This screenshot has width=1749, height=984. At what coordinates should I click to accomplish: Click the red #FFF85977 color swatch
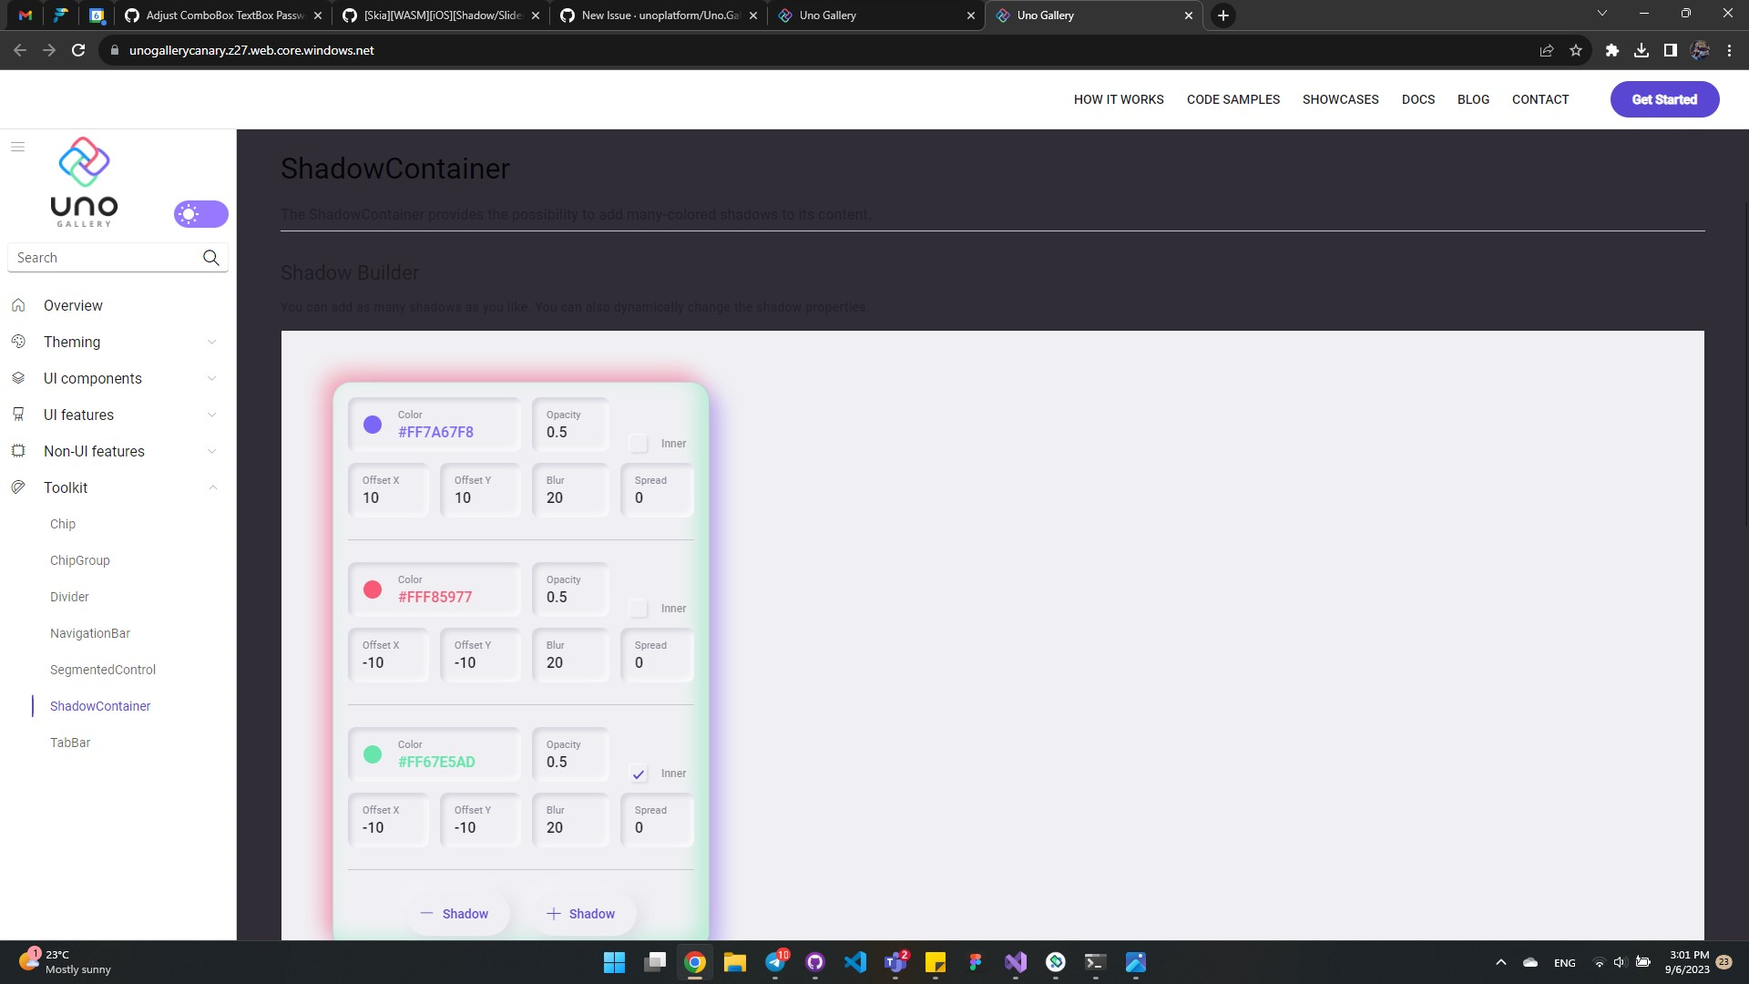click(x=373, y=589)
